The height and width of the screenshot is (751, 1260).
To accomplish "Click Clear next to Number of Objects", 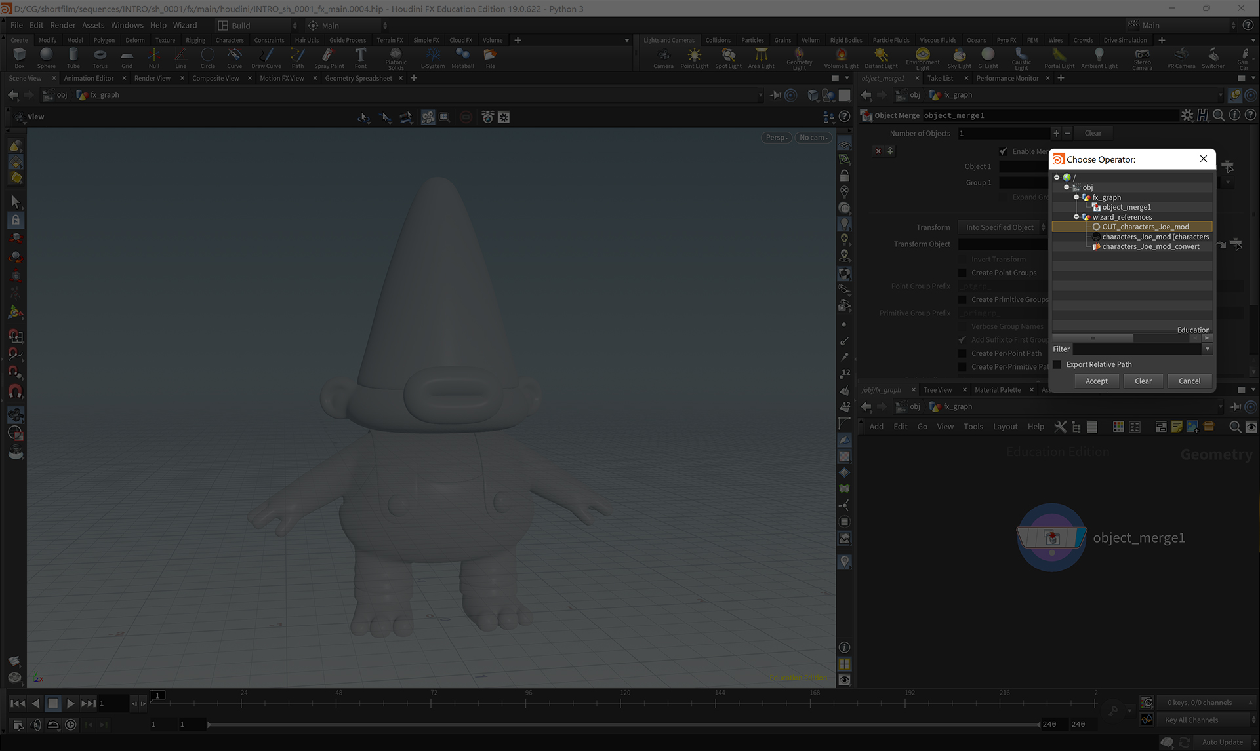I will tap(1093, 133).
